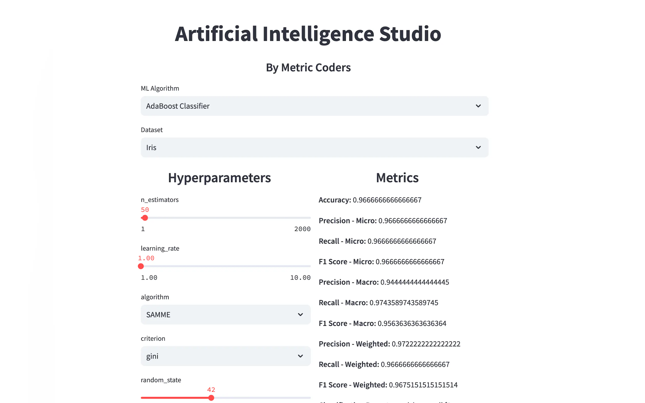
Task: Click the Hyperparameters heading
Action: (x=219, y=178)
